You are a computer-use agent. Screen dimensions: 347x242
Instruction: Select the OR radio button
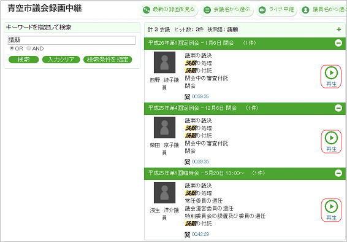point(12,49)
